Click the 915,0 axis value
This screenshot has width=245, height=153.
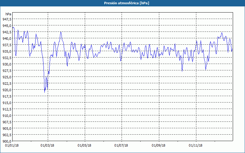(7, 103)
